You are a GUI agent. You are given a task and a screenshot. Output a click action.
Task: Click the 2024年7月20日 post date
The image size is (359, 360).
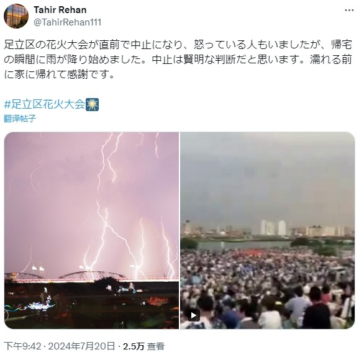[81, 346]
